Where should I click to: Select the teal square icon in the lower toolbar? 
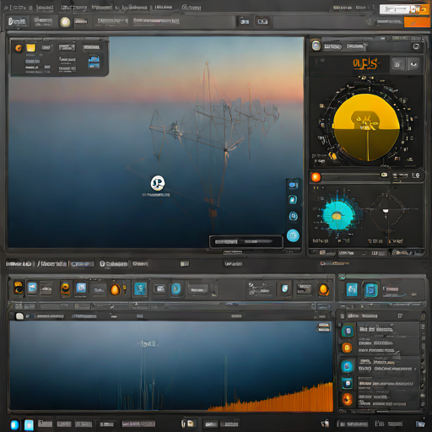tap(140, 289)
